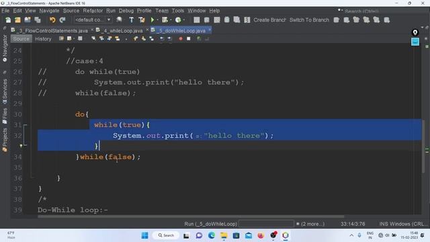Open the Projects side panel
Screen dimensions: 430x242
[5, 140]
